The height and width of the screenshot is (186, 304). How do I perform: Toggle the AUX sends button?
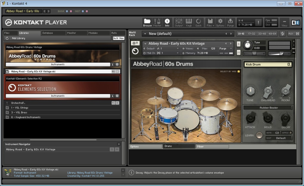click(x=291, y=34)
